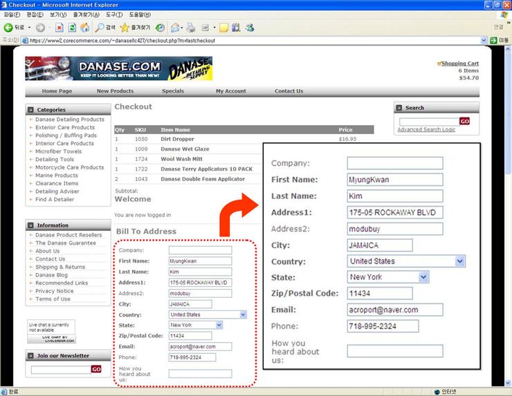Open The Danase Guarantee link
512x396 pixels.
(x=66, y=243)
